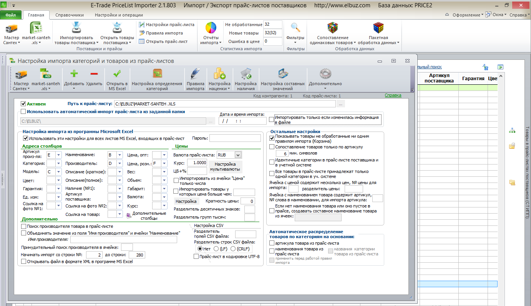Switch to the Справочники tab
Screen dimensions: 531x306
70,15
